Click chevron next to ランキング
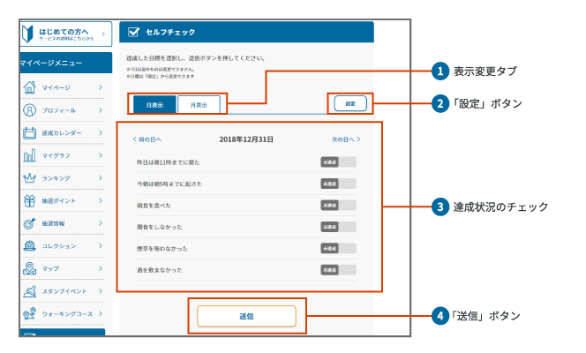586x353 pixels. point(100,178)
